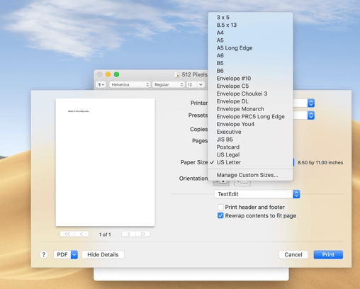360x289 pixels.
Task: Open paragraph styles dropdown in TextEdit toolbar
Action: click(x=101, y=84)
